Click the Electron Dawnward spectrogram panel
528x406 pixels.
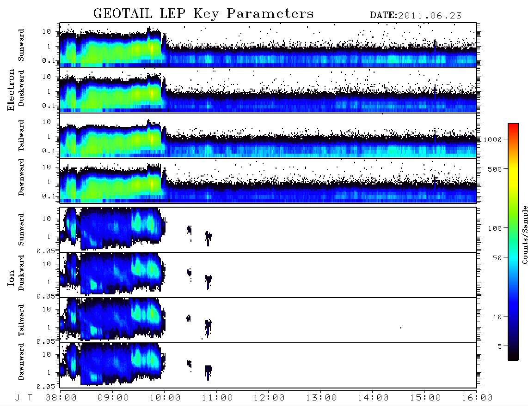click(268, 180)
